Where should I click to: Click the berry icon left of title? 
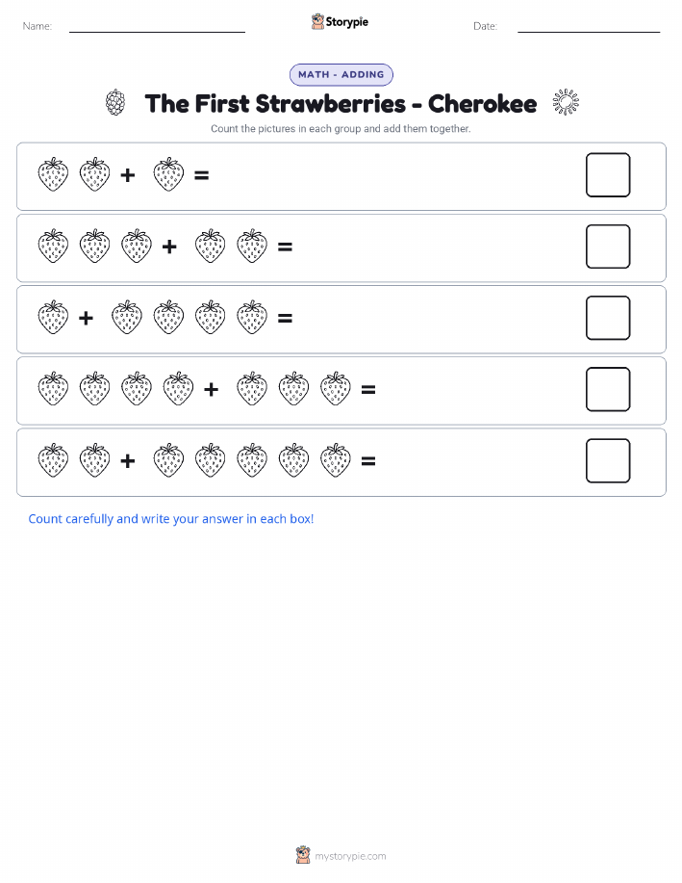point(115,102)
